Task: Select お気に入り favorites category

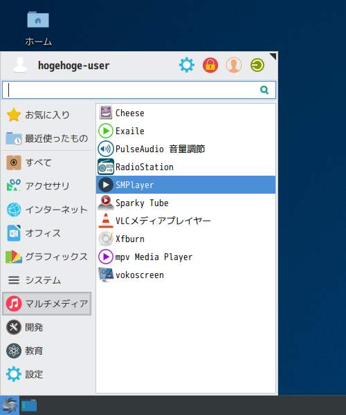Action: [47, 115]
